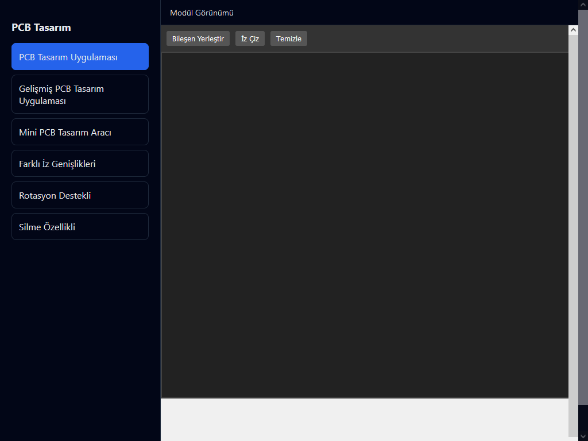Select Gelişmiş PCB Tasarım Uygulaması item
Viewport: 588px width, 441px height.
point(80,94)
